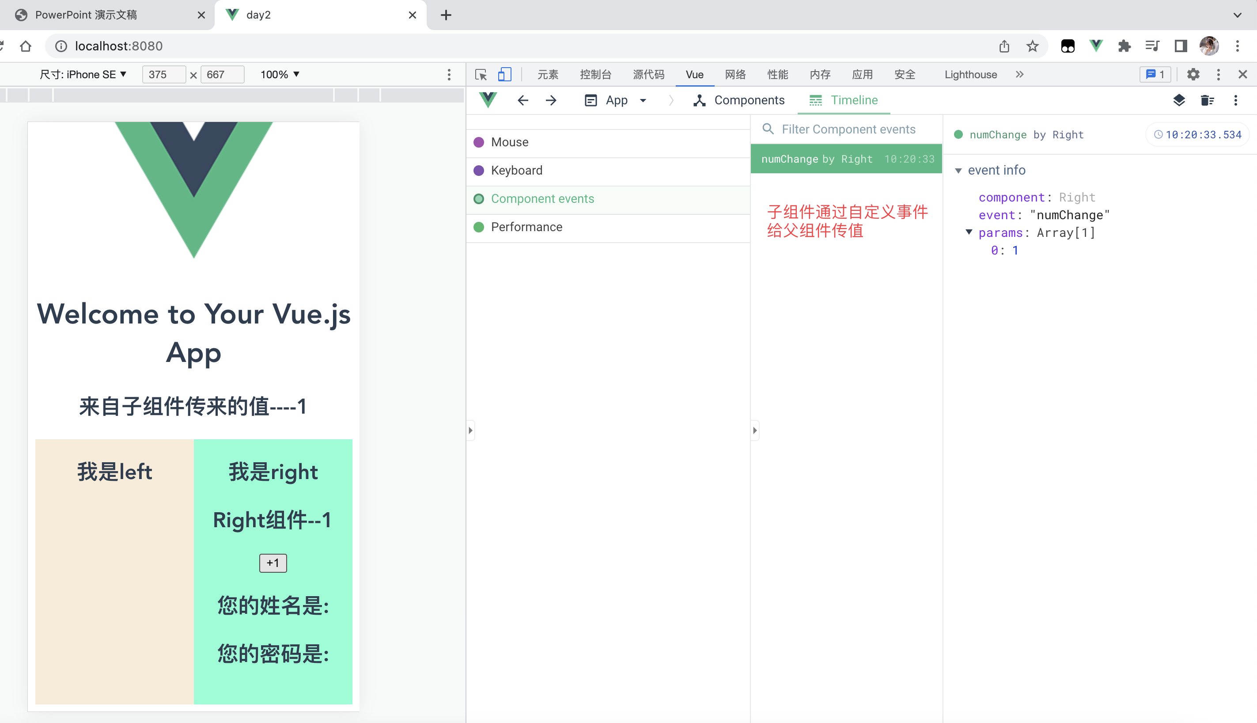
Task: Click the timeline layers icon
Action: tap(1179, 100)
